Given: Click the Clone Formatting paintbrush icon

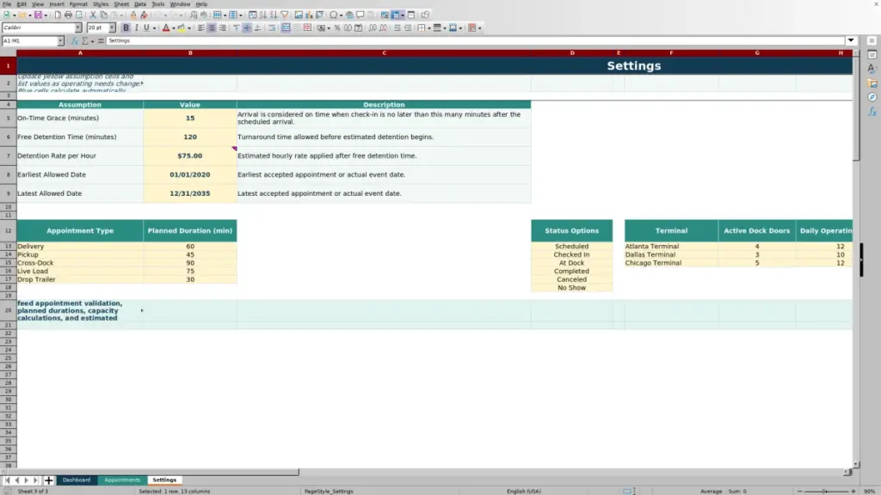Looking at the screenshot, I should pyautogui.click(x=133, y=15).
